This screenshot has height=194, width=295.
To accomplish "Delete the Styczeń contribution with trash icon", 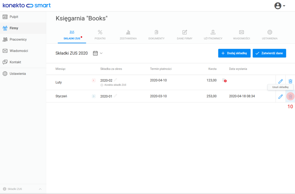I will pos(290,96).
